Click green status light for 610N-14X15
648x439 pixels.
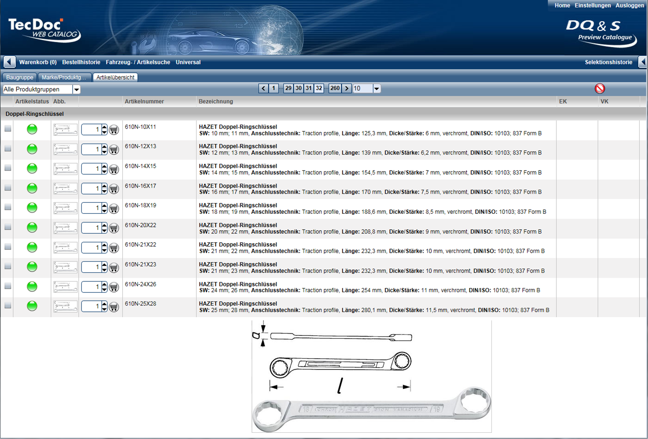coord(32,168)
